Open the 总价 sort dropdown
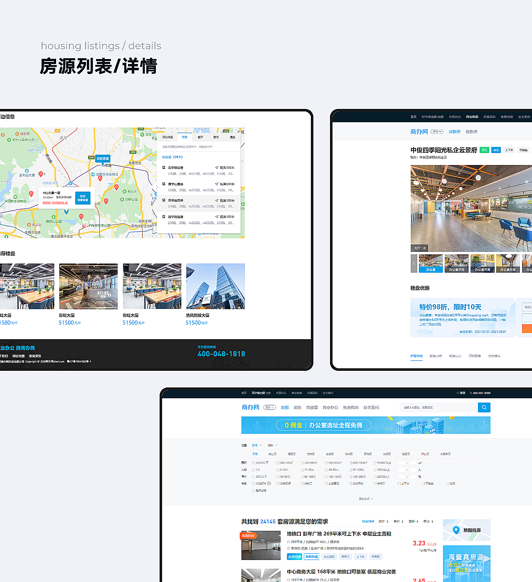 (x=383, y=521)
